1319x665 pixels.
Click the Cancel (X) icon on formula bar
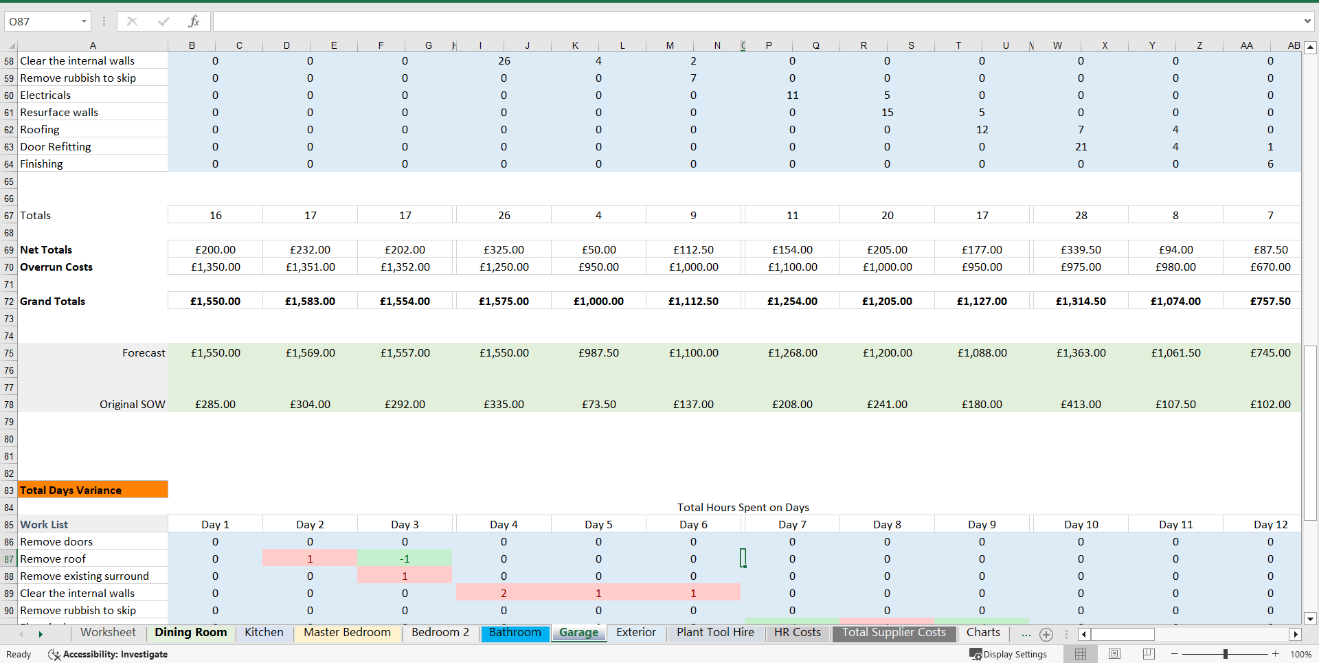(x=132, y=21)
